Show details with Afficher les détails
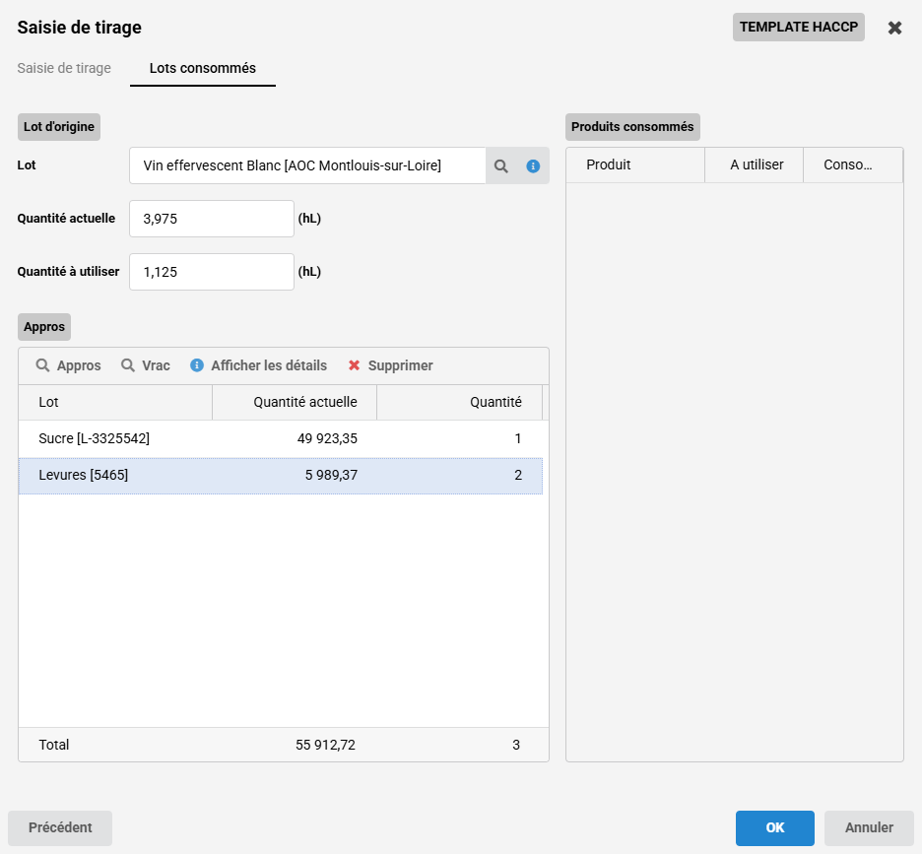Image resolution: width=922 pixels, height=854 pixels. click(258, 365)
